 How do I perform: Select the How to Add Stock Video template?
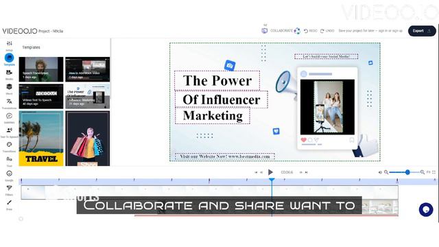(x=88, y=69)
